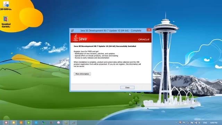Screen dimensions: 222x125
Task: Open the yellow folder taskbar icon
Action: tap(14, 123)
